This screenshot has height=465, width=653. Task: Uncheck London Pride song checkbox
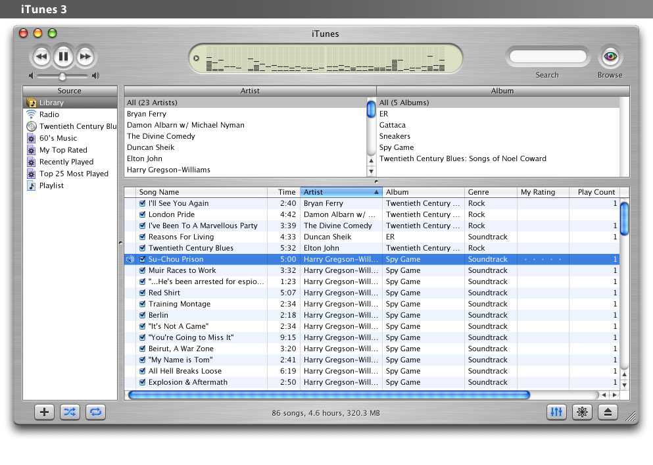143,214
